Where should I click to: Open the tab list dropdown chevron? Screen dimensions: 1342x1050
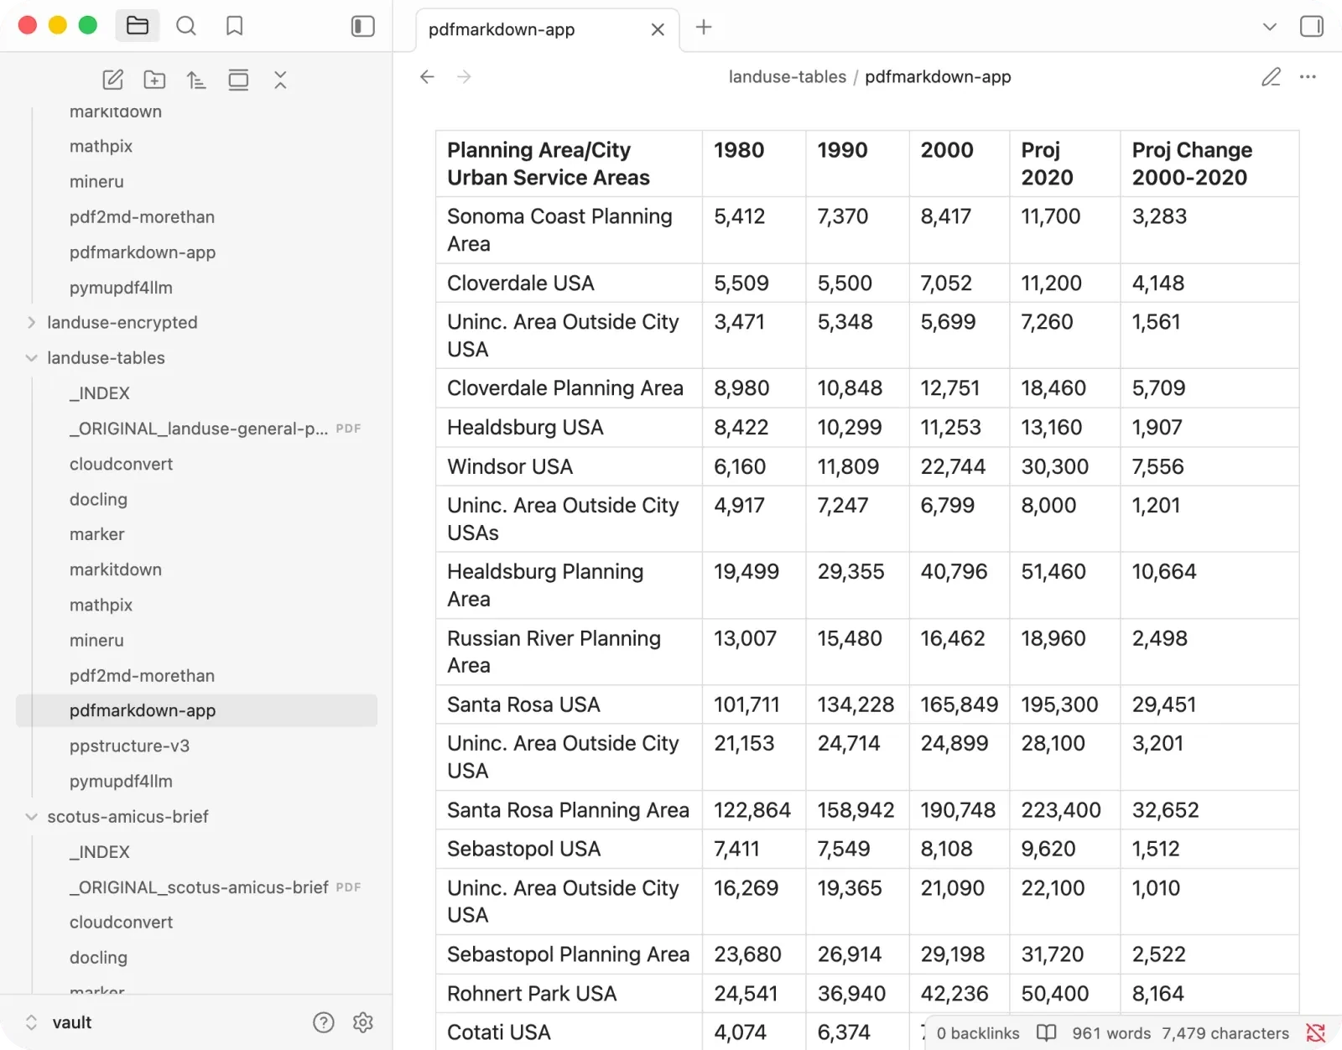(x=1270, y=27)
